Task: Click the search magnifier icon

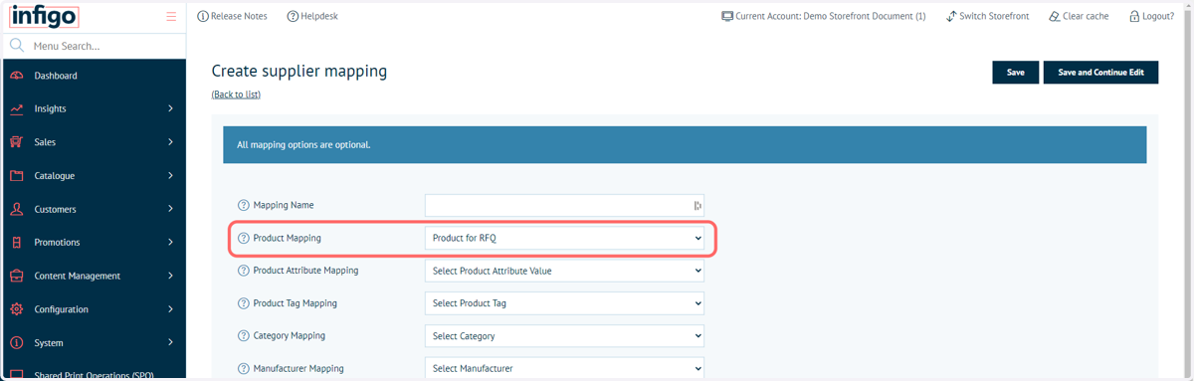Action: point(17,46)
